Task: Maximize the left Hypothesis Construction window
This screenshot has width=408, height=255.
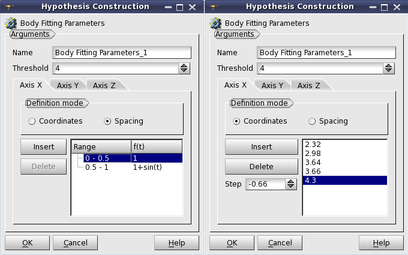Action: 179,7
